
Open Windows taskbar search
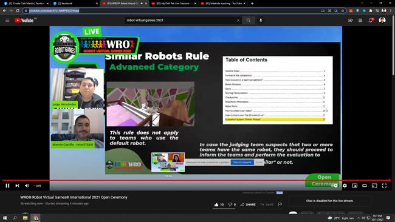point(15,218)
